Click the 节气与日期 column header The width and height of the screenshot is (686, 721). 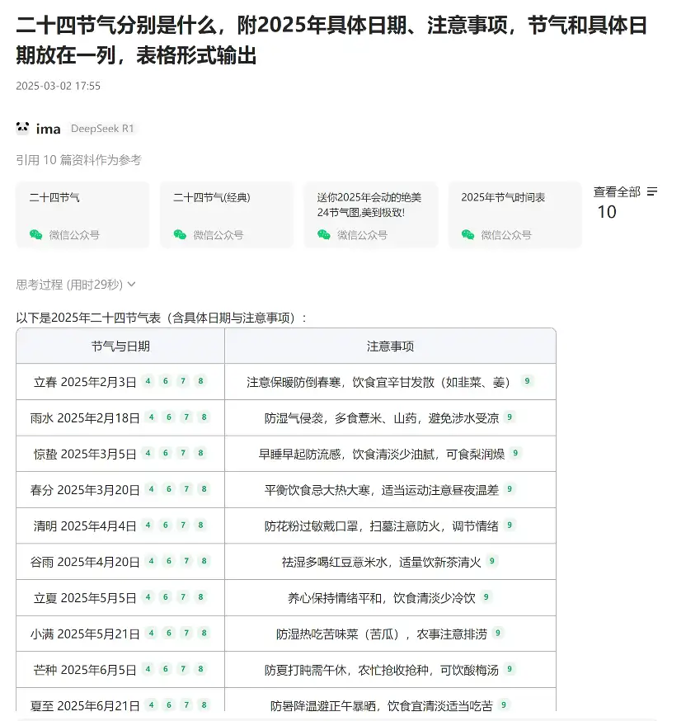click(x=120, y=346)
